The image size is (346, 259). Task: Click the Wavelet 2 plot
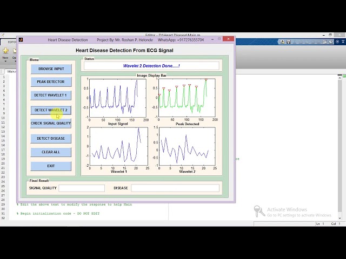pos(187,146)
